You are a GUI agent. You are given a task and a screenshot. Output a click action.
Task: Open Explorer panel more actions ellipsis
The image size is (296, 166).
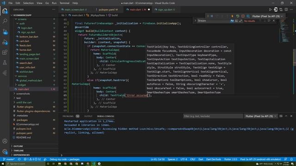[54, 9]
